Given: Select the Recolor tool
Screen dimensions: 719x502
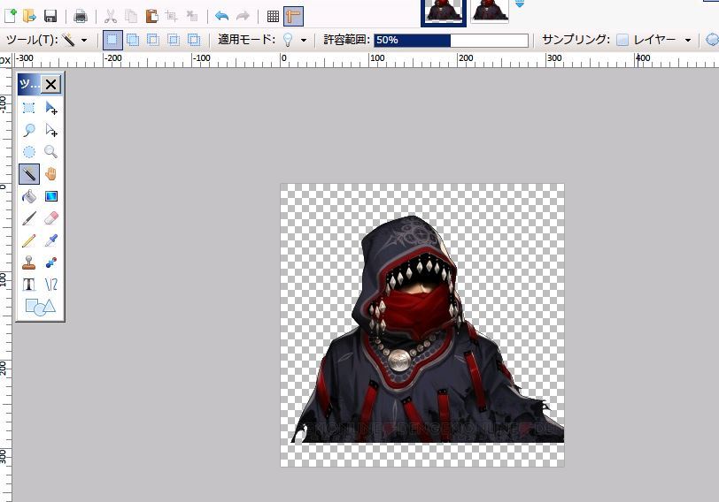Looking at the screenshot, I should pyautogui.click(x=50, y=262).
